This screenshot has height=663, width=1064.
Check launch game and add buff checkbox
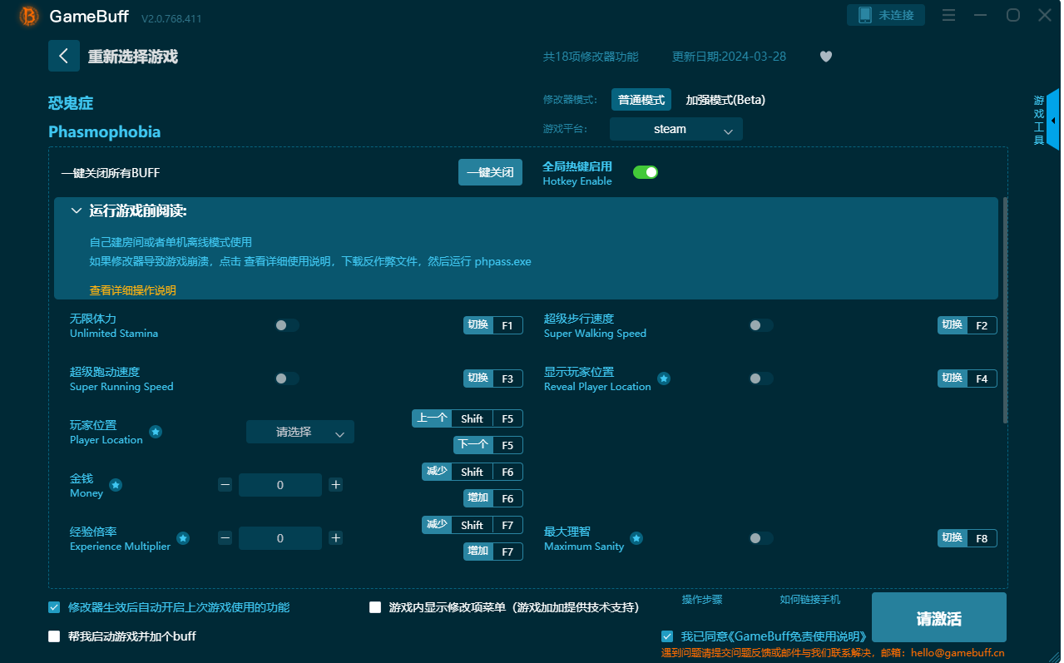pyautogui.click(x=54, y=636)
